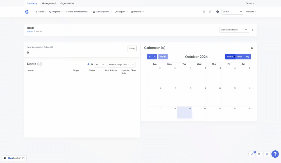Click the dark help question mark icon
This screenshot has width=281, height=163.
point(217,12)
